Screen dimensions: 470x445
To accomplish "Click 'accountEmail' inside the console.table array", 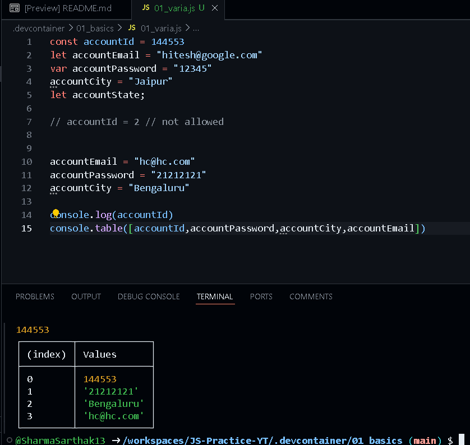I will pyautogui.click(x=381, y=229).
